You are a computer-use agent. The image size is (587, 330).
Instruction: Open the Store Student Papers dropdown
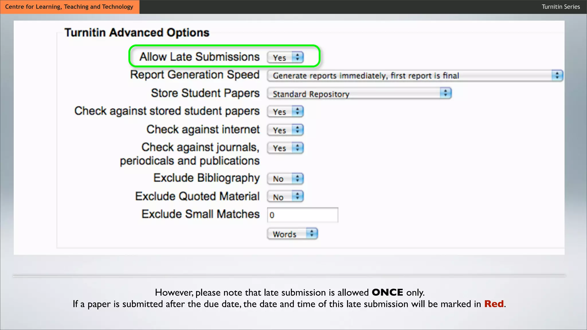point(359,94)
